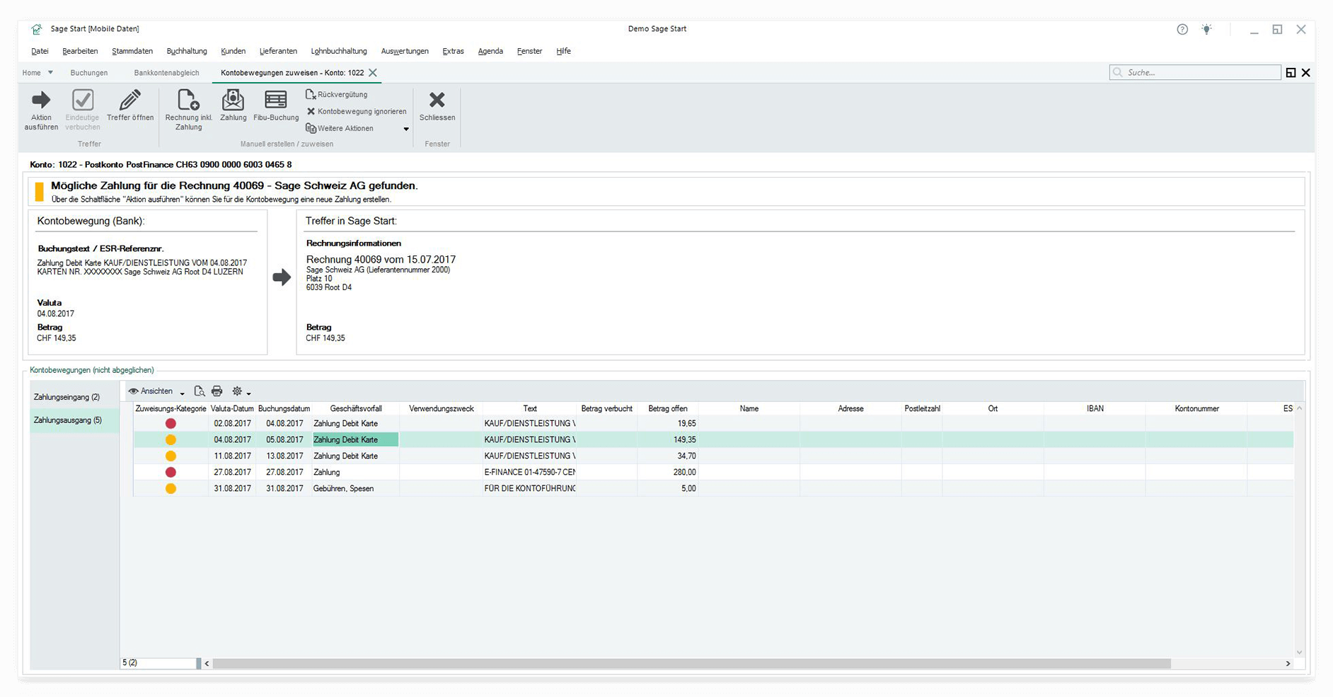Click the lightbulb tips icon
The height and width of the screenshot is (697, 1333).
(x=1207, y=29)
